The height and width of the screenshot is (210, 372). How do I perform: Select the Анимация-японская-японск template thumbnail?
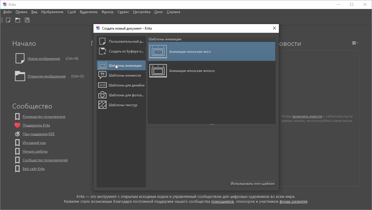click(x=158, y=71)
